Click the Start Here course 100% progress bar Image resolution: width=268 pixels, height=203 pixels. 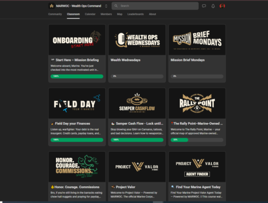[77, 76]
